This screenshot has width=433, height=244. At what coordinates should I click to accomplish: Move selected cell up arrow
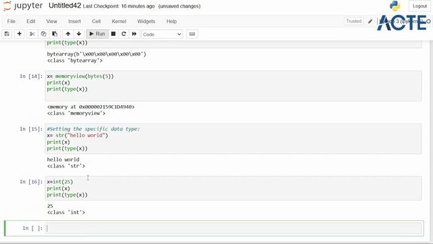(68, 34)
